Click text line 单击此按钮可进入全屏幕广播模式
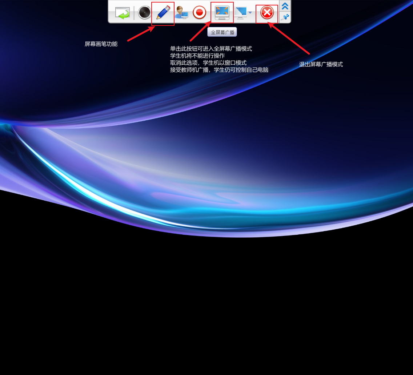The image size is (413, 375). (x=211, y=49)
